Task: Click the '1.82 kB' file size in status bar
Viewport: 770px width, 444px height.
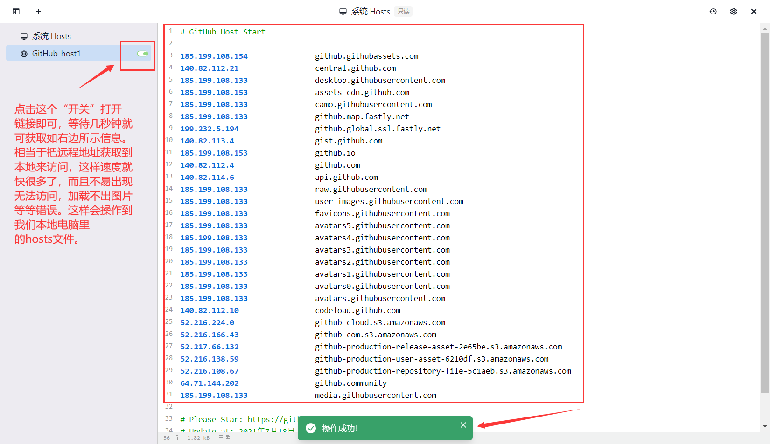Action: [x=198, y=438]
